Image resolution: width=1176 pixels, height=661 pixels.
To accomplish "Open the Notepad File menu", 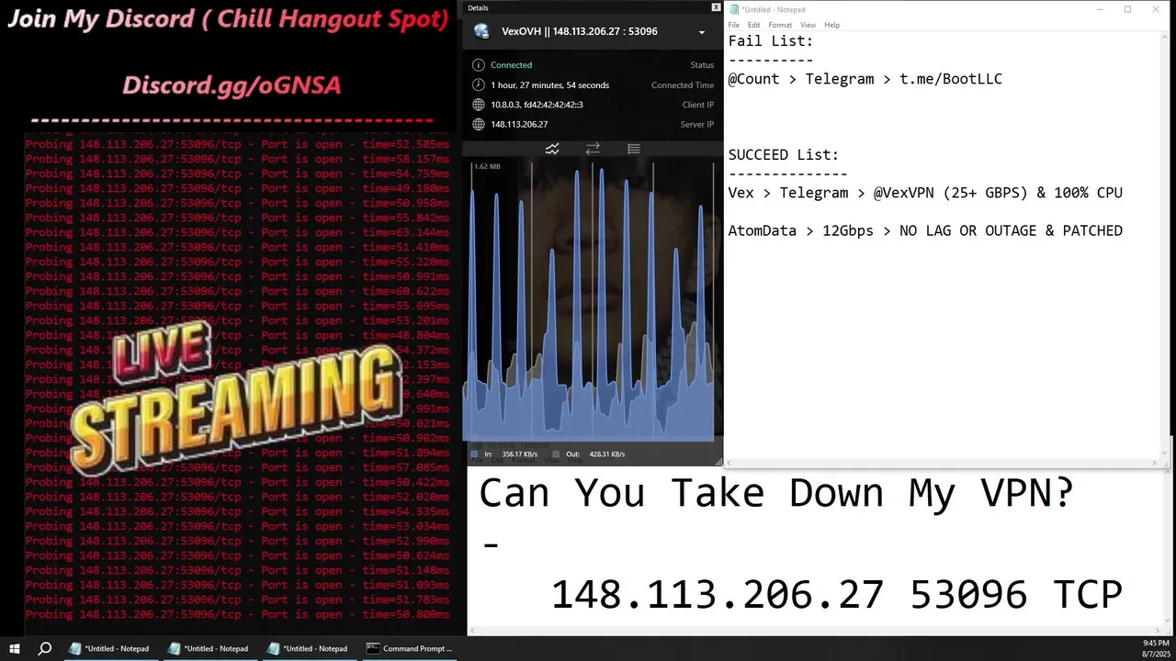I will [x=734, y=25].
